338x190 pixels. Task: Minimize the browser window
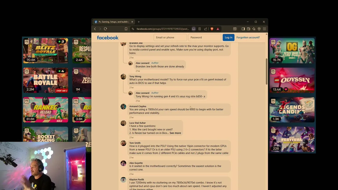tap(248, 22)
